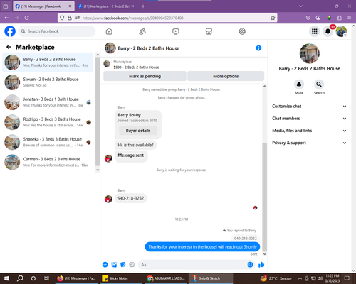Choose a sticker icon
The height and width of the screenshot is (284, 356).
click(x=123, y=265)
